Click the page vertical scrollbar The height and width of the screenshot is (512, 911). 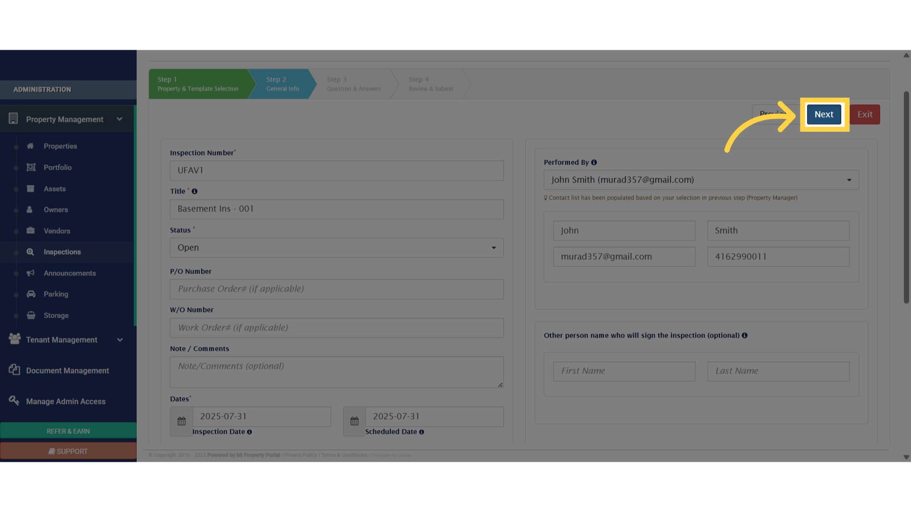coord(906,198)
